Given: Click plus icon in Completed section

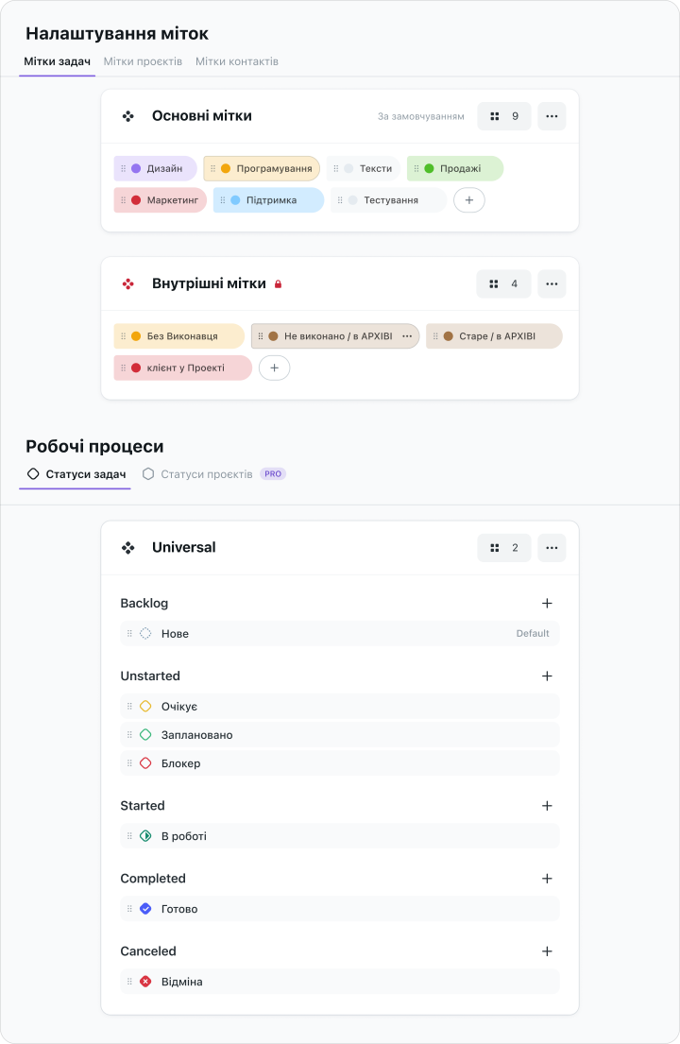Looking at the screenshot, I should coord(547,879).
